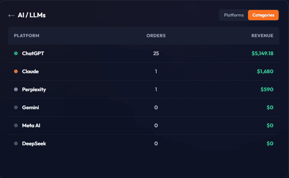
Task: Click Gemini's order count of 0
Action: point(156,107)
